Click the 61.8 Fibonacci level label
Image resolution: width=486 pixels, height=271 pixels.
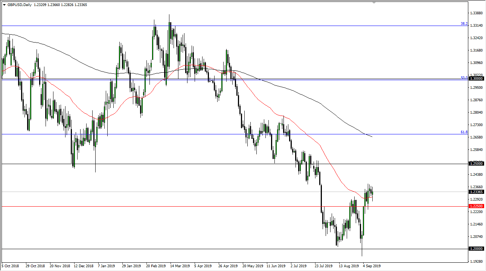[464, 132]
